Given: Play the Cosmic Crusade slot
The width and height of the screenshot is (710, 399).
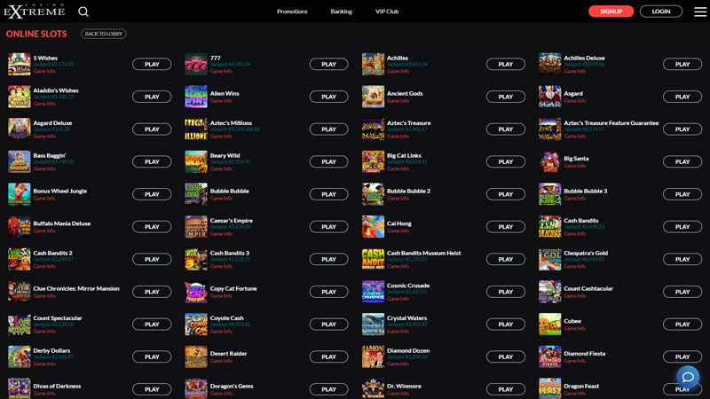Looking at the screenshot, I should coord(506,292).
